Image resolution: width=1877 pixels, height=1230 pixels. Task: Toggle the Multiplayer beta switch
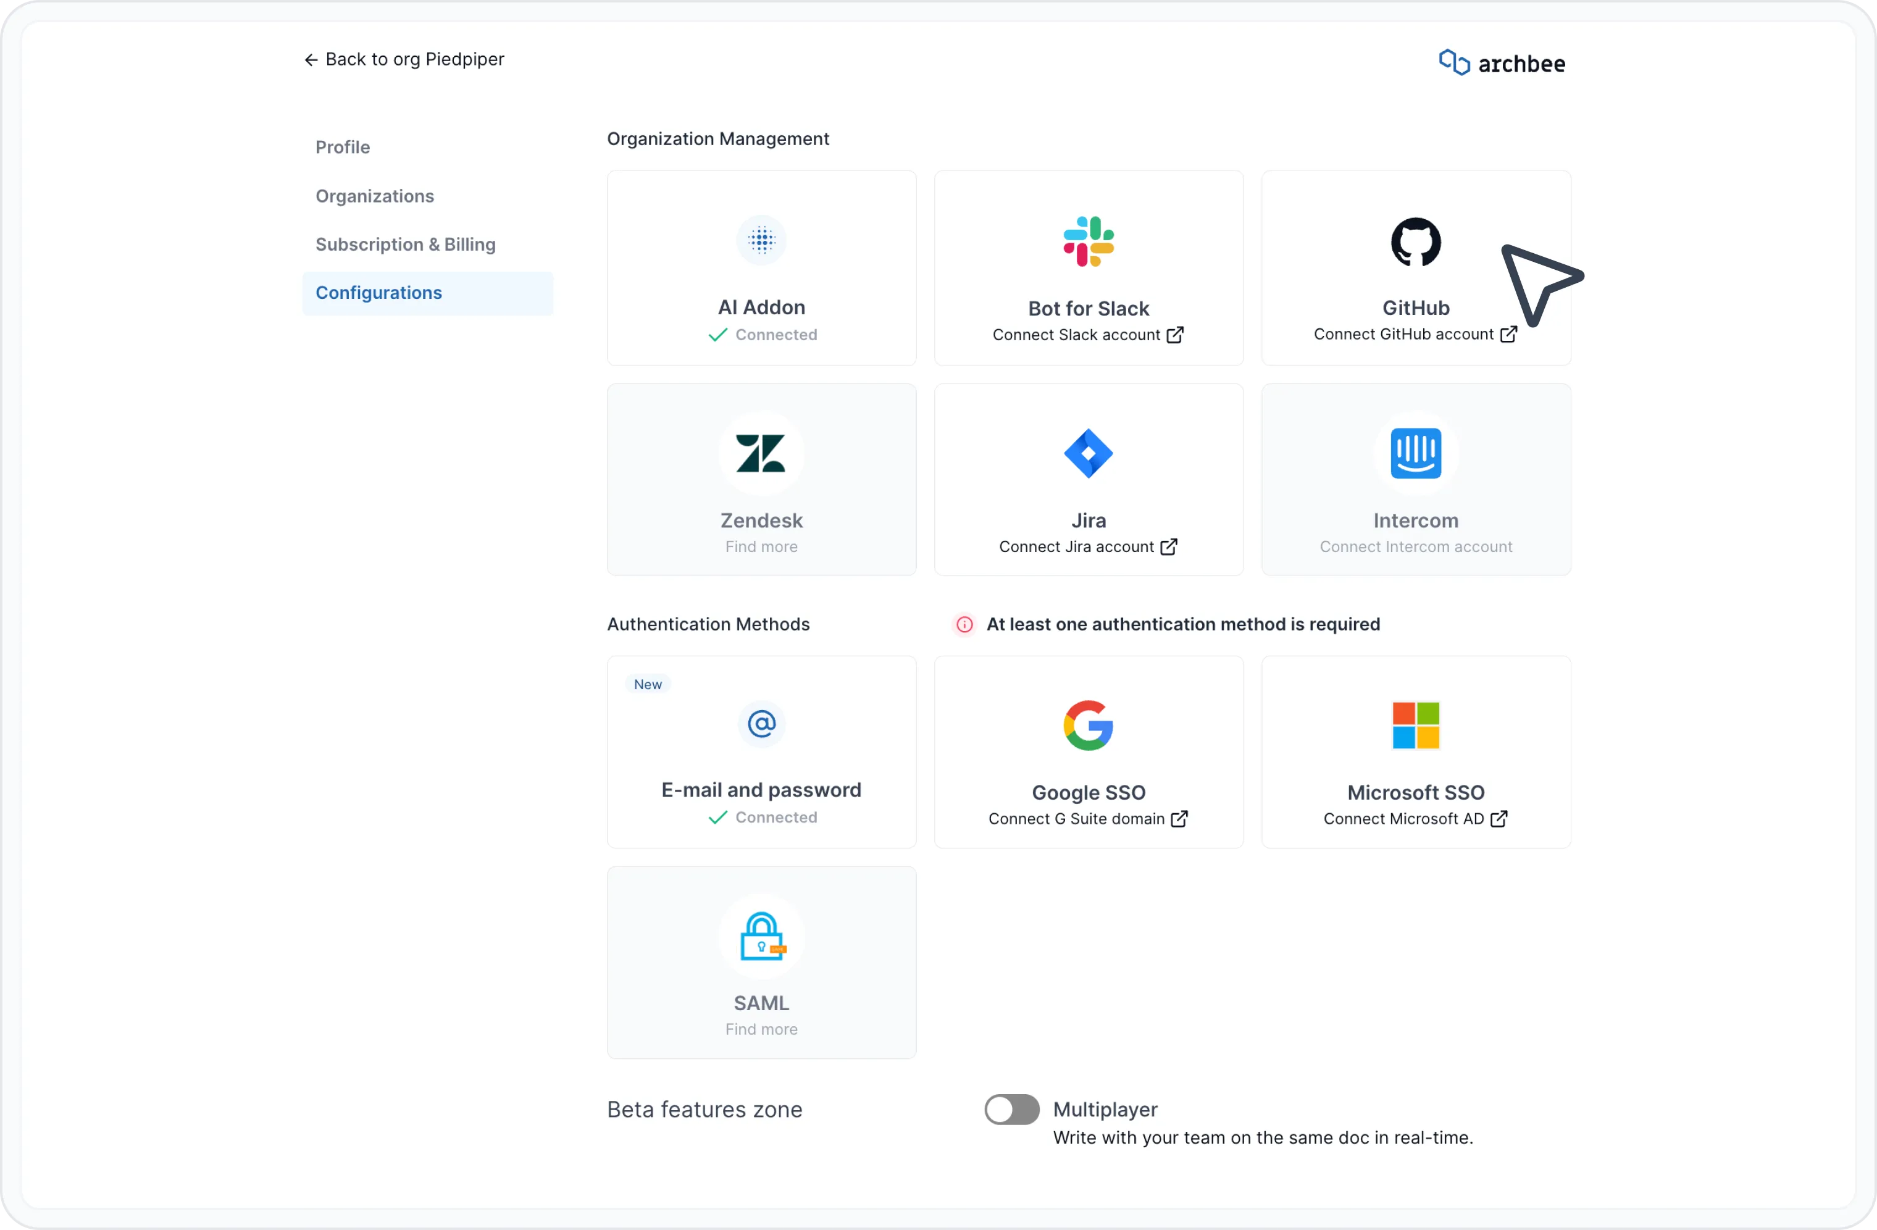pyautogui.click(x=1012, y=1110)
